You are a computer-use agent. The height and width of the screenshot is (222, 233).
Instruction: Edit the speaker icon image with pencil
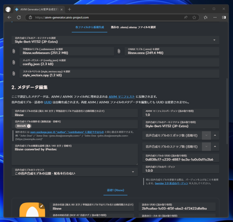pos(42,206)
